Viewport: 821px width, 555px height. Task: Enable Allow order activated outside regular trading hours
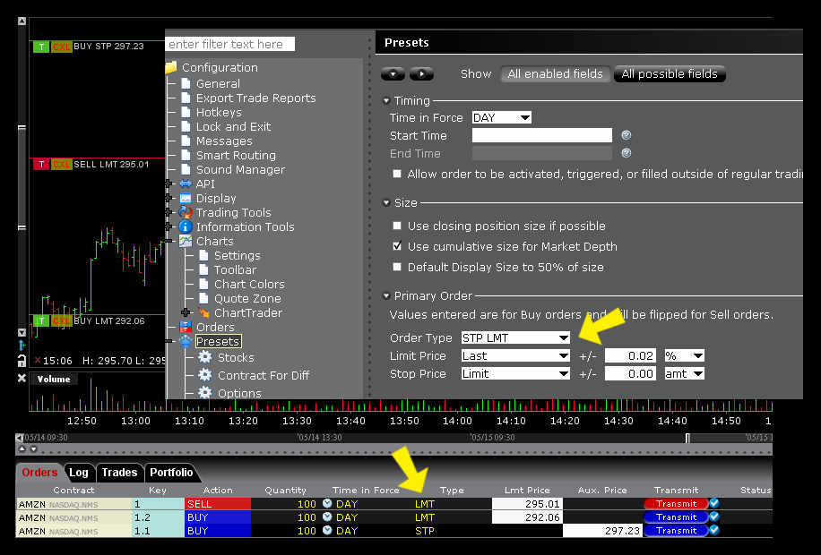pos(397,174)
